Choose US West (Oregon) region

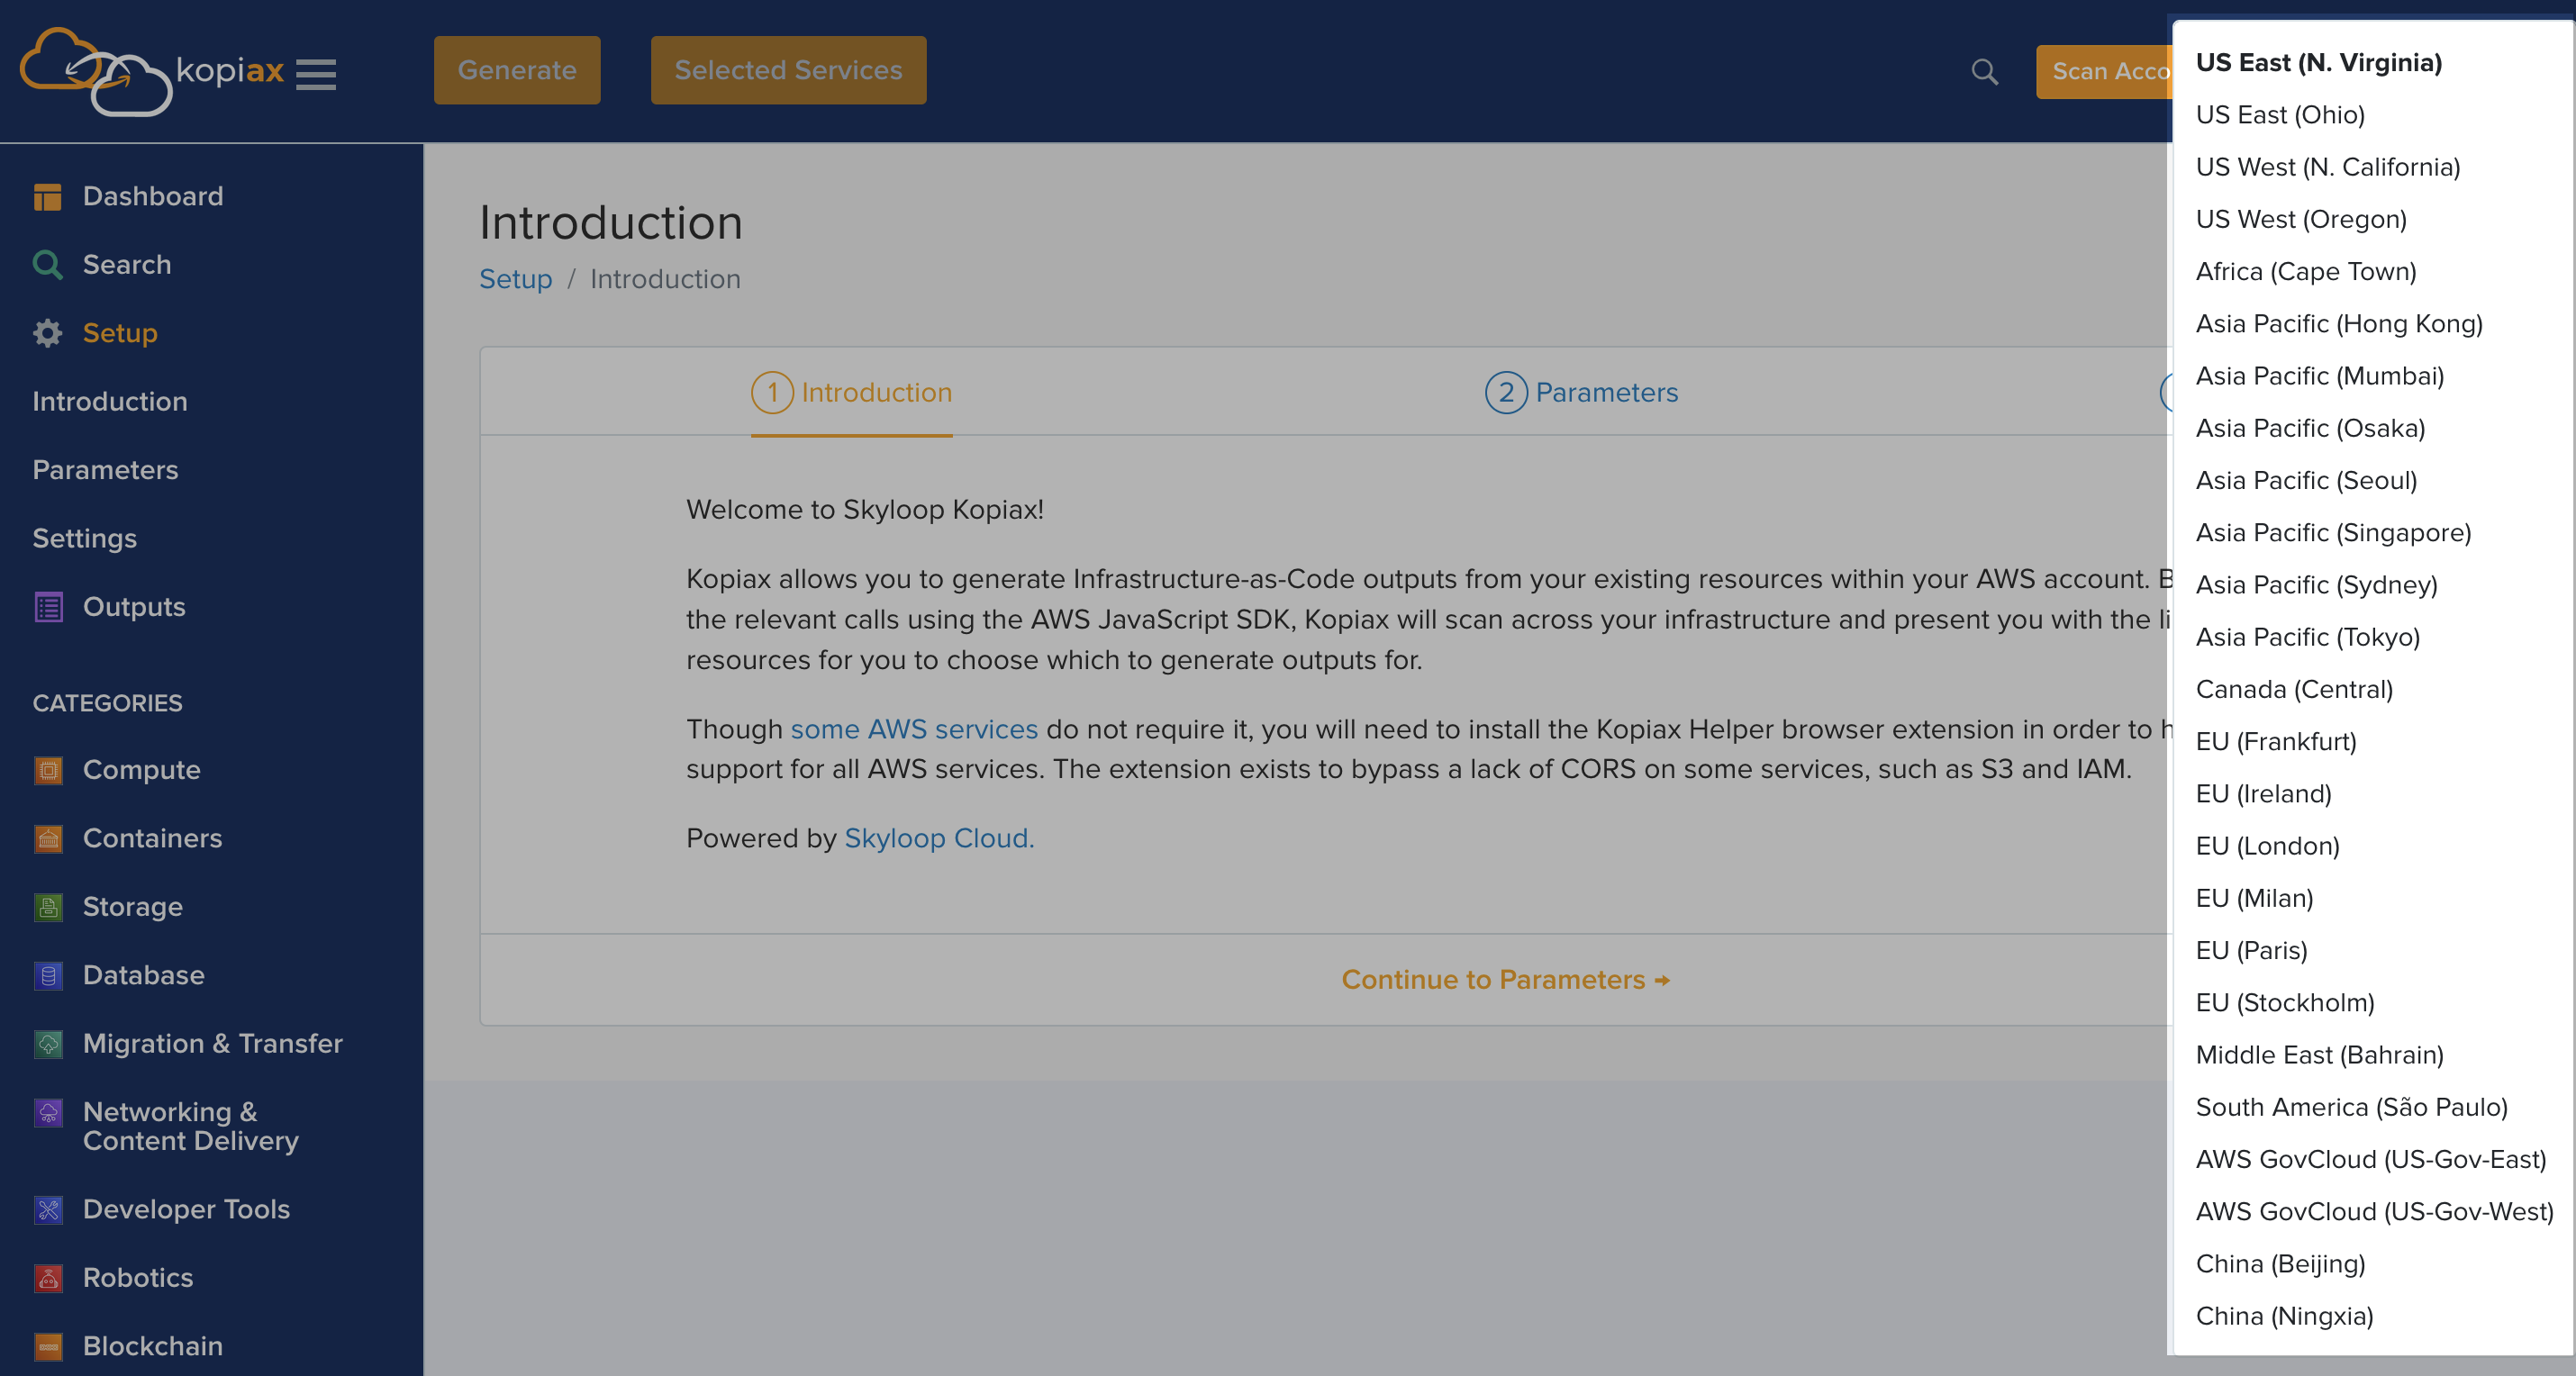point(2300,219)
